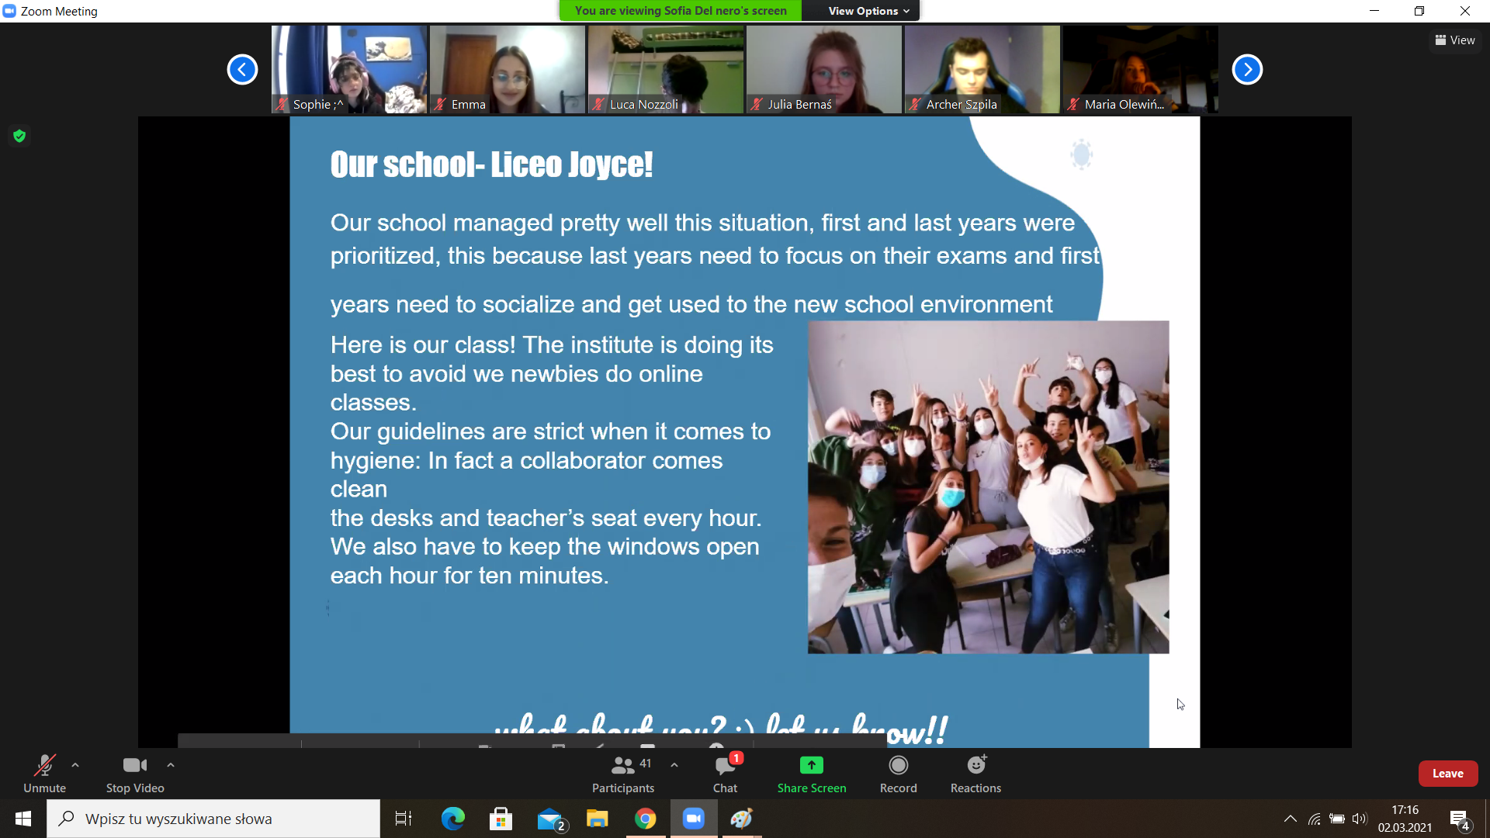Screen dimensions: 1490x838
Task: Open Google Chrome from taskbar
Action: (646, 819)
